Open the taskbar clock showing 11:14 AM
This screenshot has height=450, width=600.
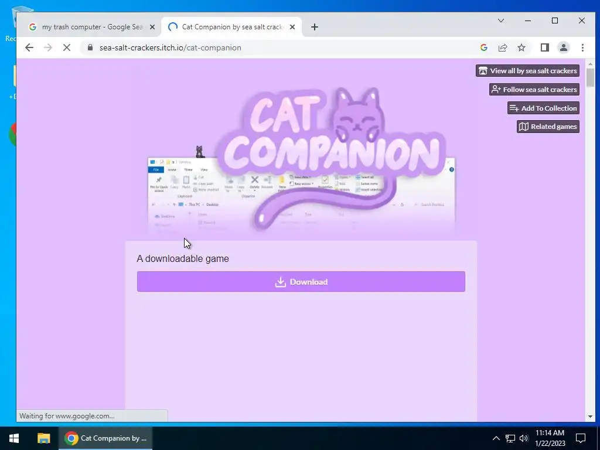(550, 438)
